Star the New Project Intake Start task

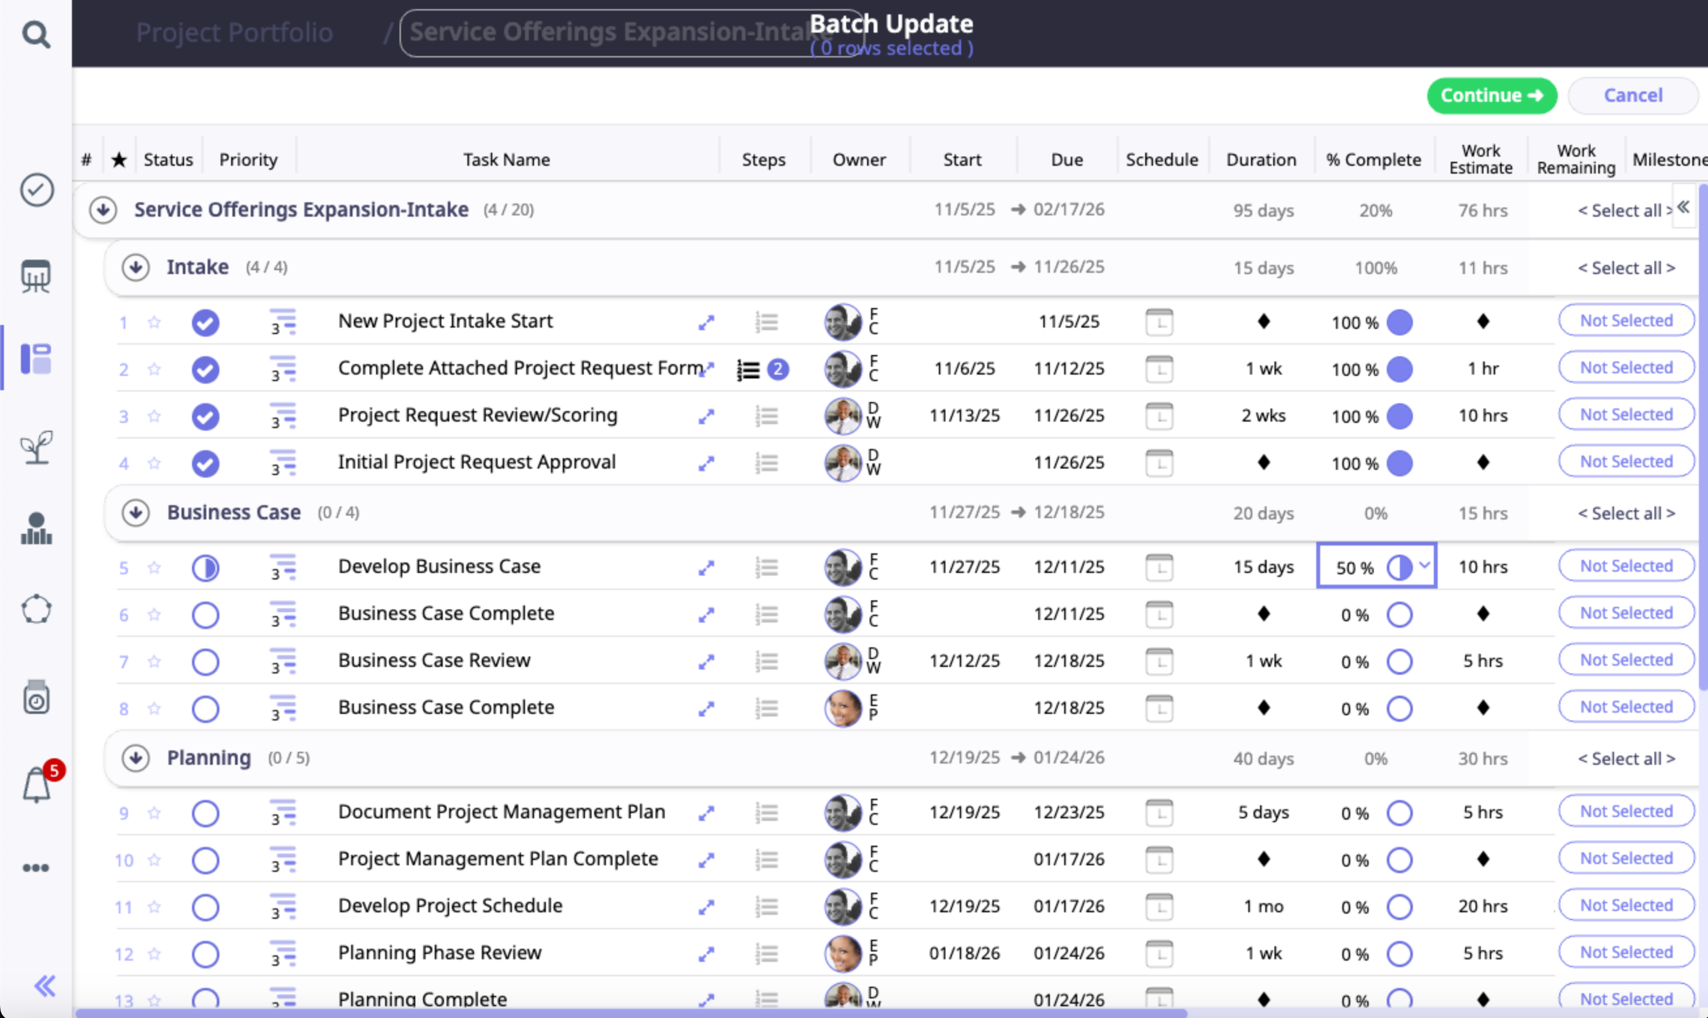click(154, 322)
